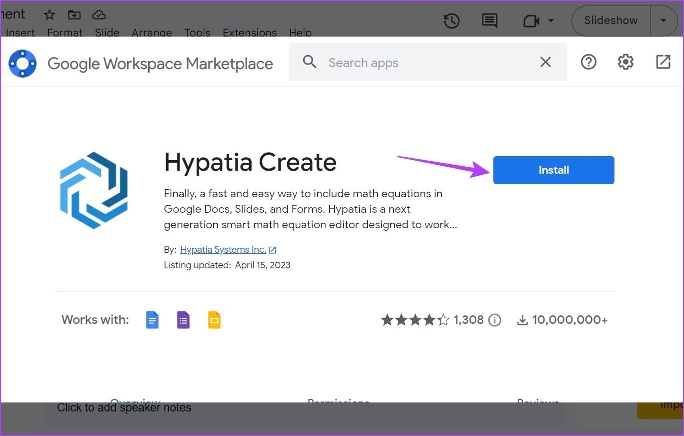Open the Help menu
This screenshot has width=684, height=436.
(300, 33)
